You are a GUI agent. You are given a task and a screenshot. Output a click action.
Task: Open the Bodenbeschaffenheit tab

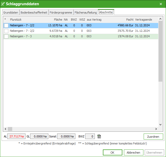point(34,13)
